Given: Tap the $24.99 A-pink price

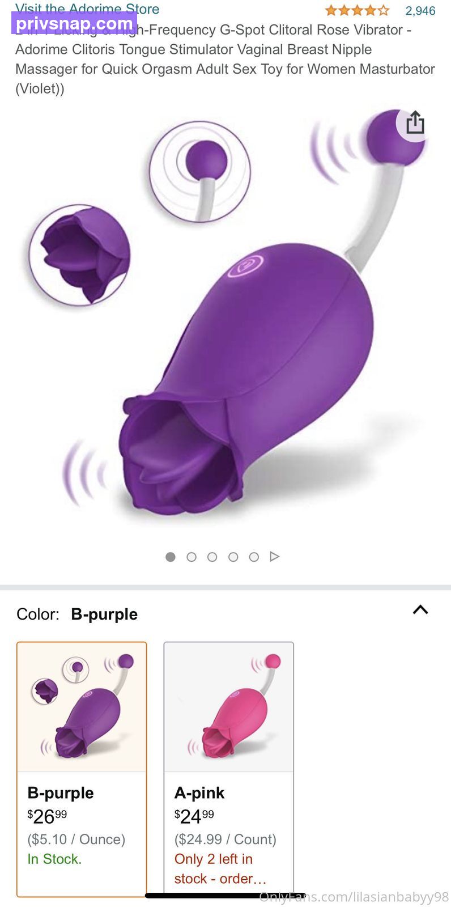Looking at the screenshot, I should click(194, 816).
